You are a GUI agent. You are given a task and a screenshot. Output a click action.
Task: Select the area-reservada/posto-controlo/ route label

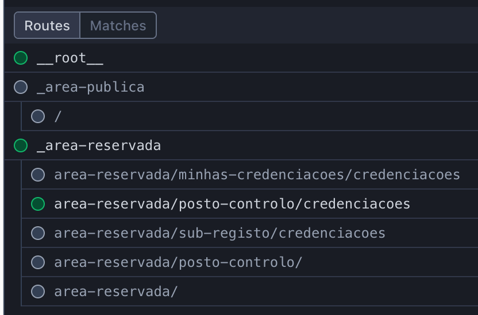click(x=178, y=262)
